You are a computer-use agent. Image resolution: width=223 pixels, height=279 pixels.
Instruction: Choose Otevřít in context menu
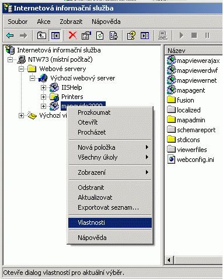pyautogui.click(x=110, y=122)
